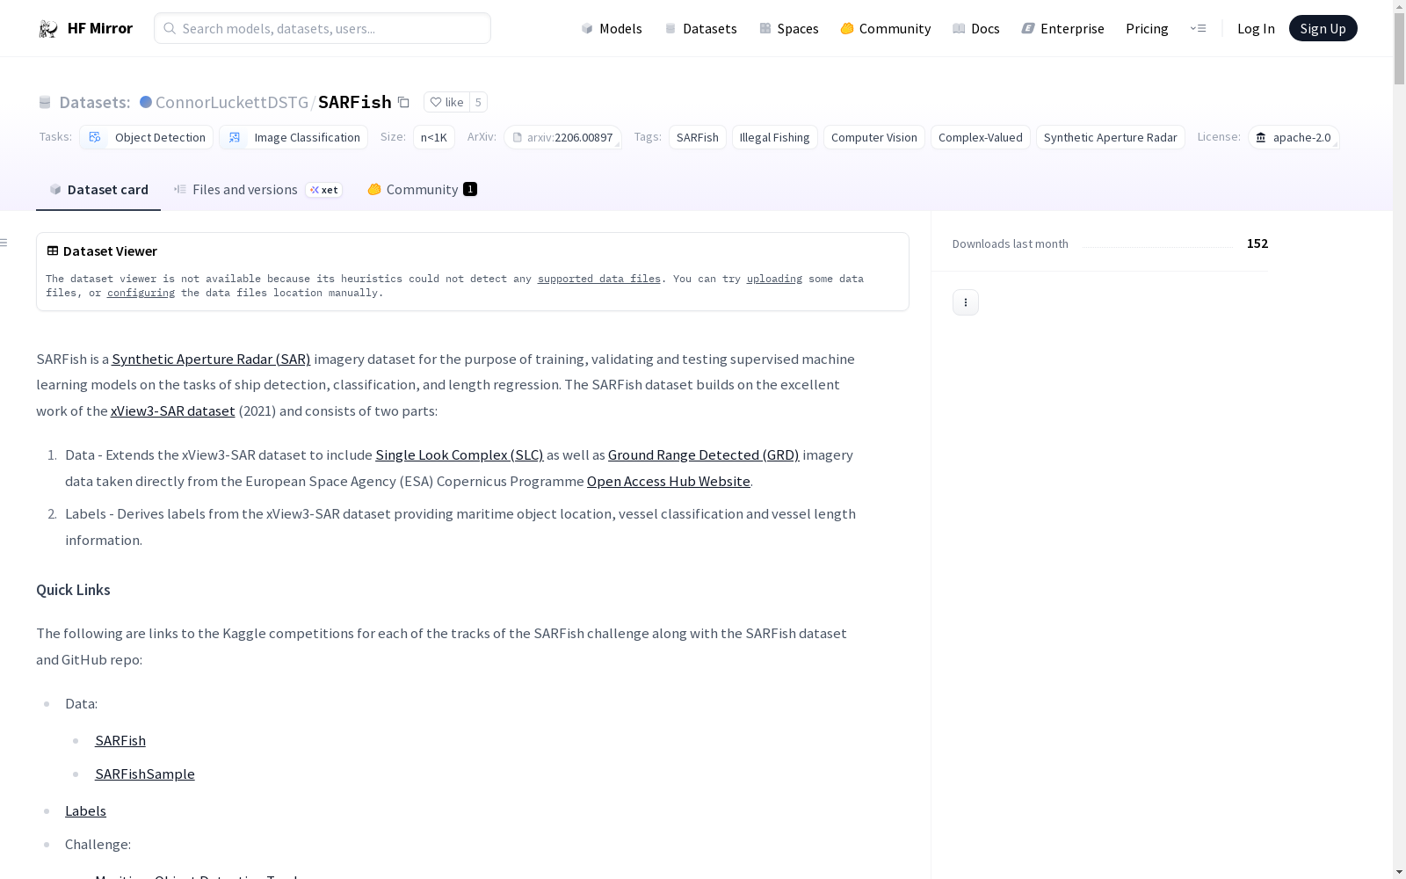Open the SARFishSample data link
This screenshot has height=879, width=1406.
145,774
